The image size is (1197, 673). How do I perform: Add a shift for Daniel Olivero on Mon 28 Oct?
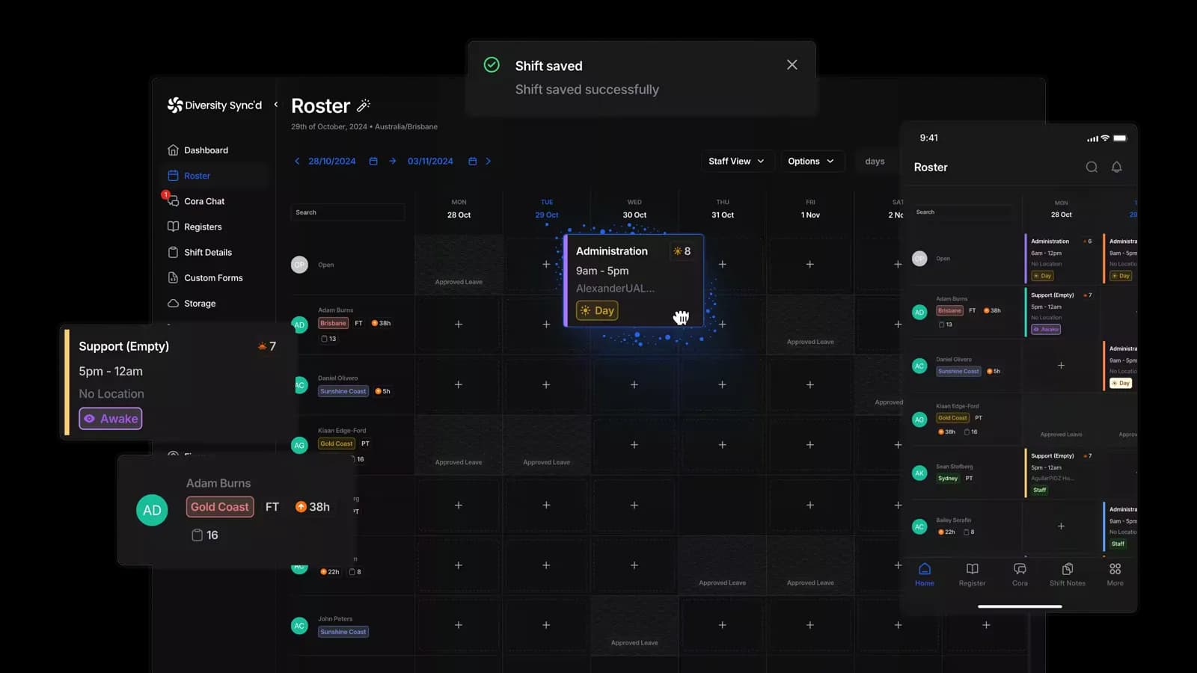click(459, 384)
